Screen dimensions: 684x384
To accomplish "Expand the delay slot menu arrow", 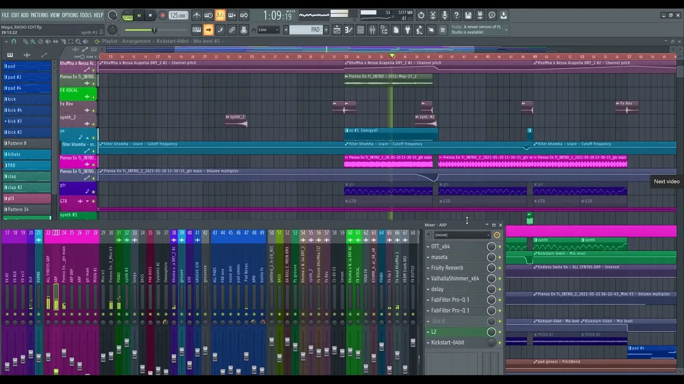I will (428, 289).
